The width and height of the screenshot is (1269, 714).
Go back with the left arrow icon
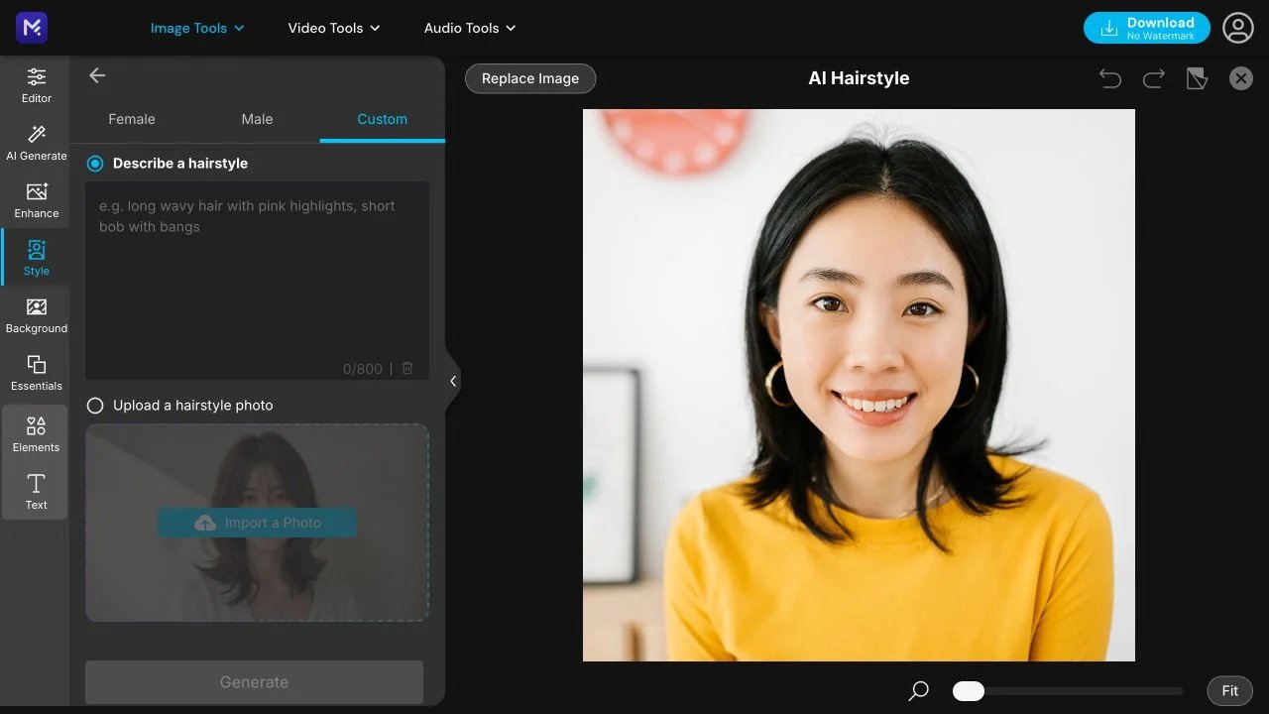pos(97,75)
